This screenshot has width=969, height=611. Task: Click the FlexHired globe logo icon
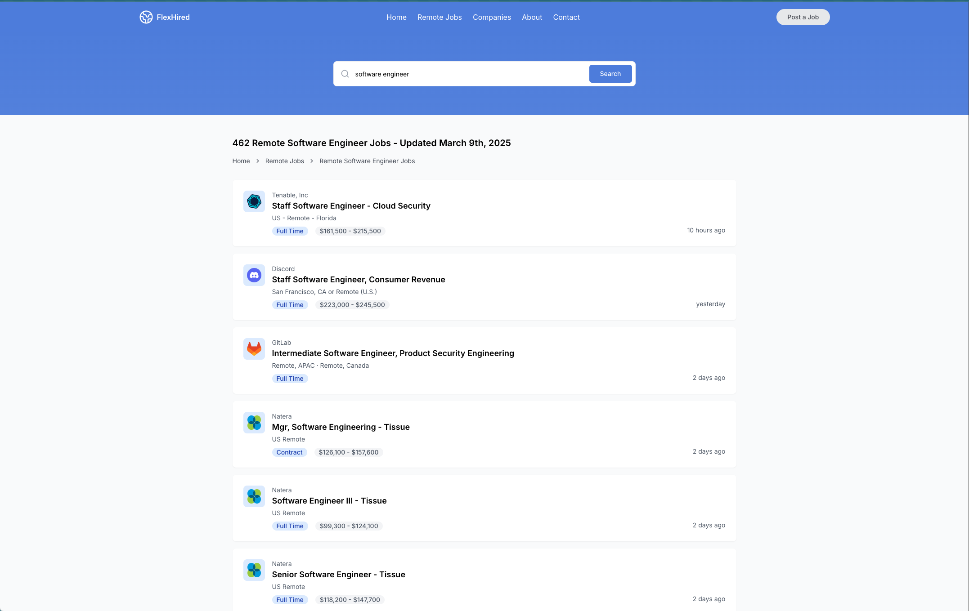[x=146, y=17]
